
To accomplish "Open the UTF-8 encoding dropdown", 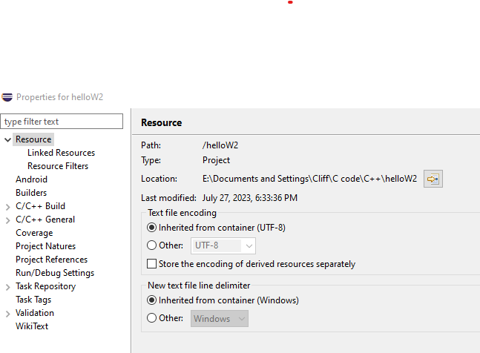I will coord(223,245).
